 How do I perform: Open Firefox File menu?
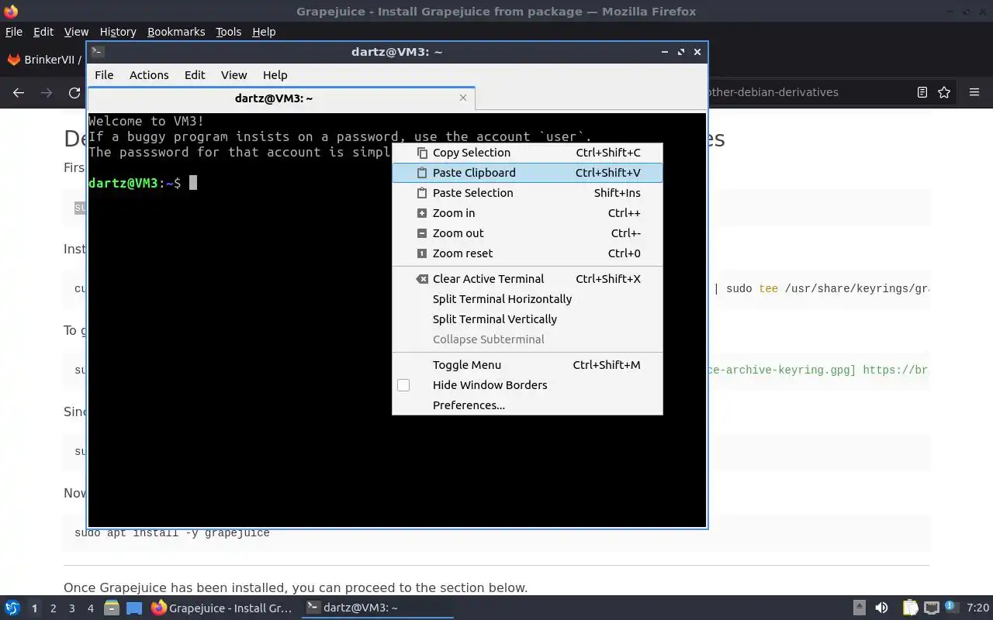click(14, 32)
